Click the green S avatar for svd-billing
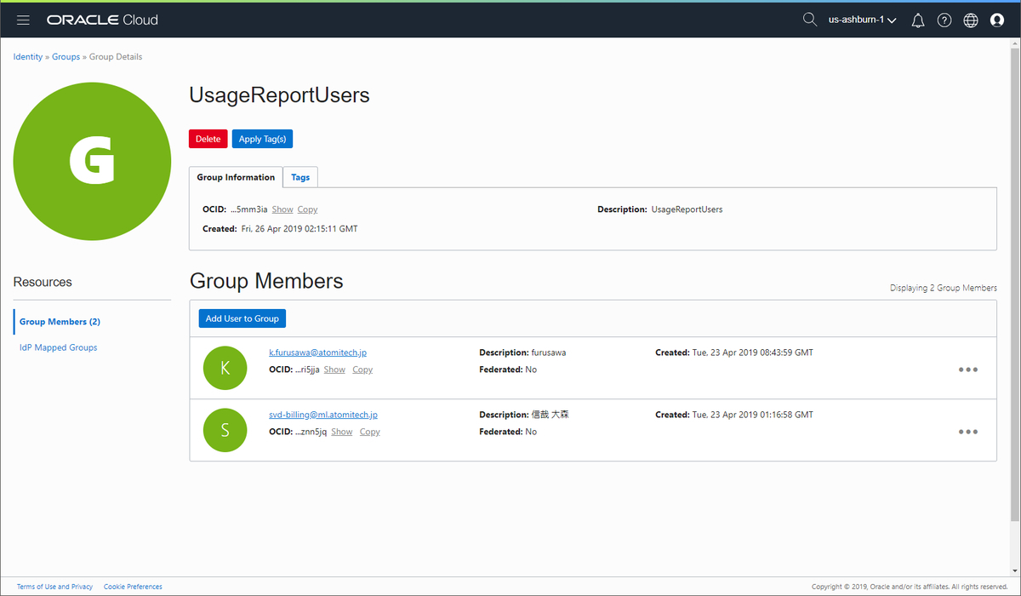Viewport: 1021px width, 596px height. click(x=225, y=430)
